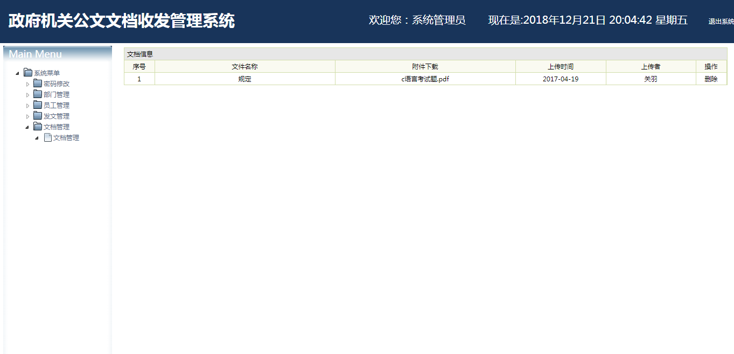Click 上传者 column header

[651, 67]
